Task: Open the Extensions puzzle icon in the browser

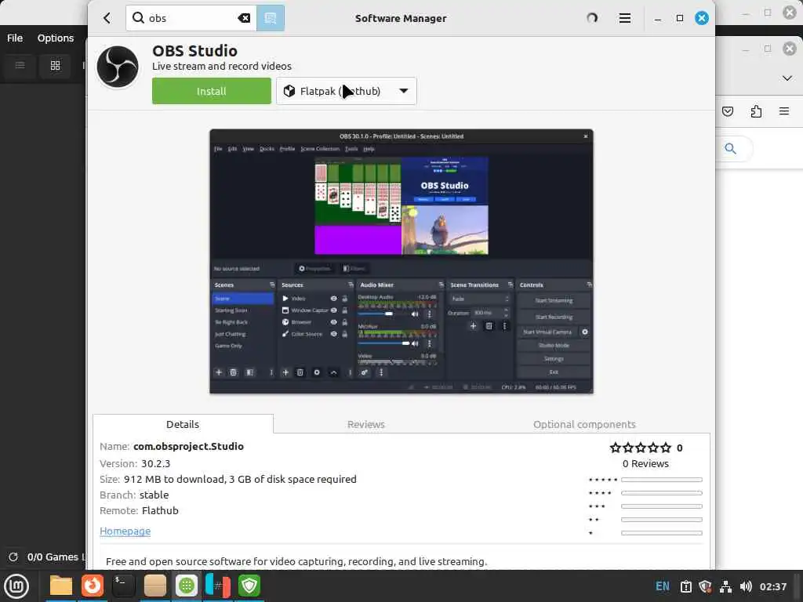Action: point(756,111)
